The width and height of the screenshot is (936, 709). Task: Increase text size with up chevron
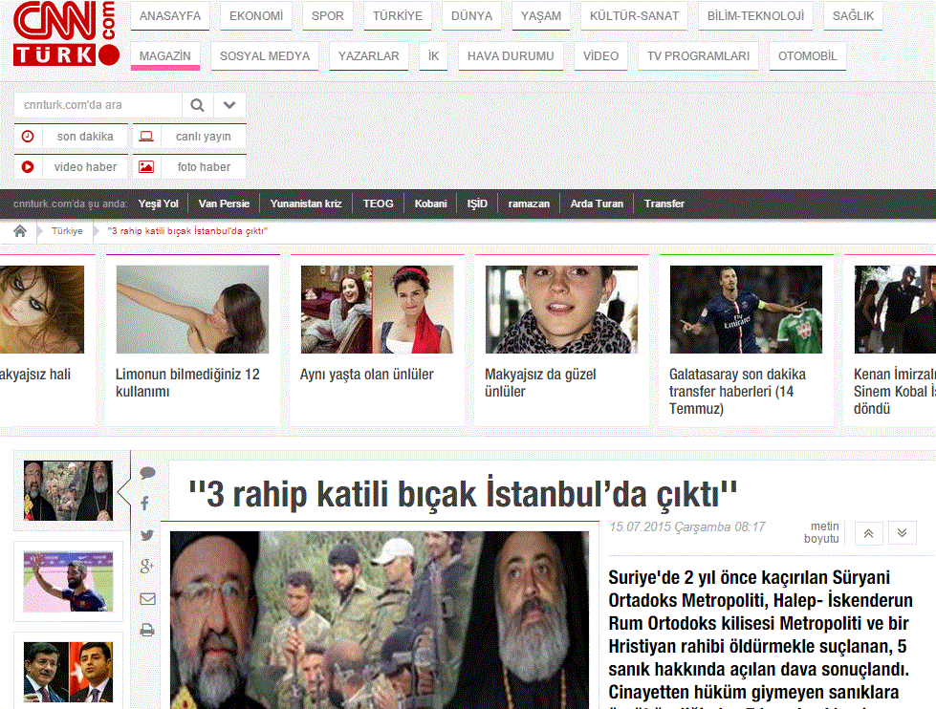coord(868,533)
